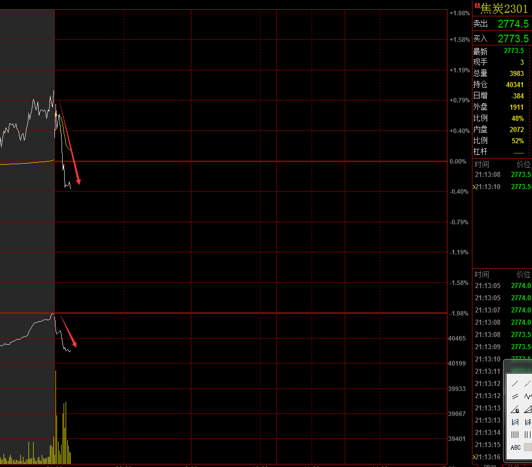Screen dimensions: 532x467
Task: Activate the Gann angle tool
Action: (515, 409)
